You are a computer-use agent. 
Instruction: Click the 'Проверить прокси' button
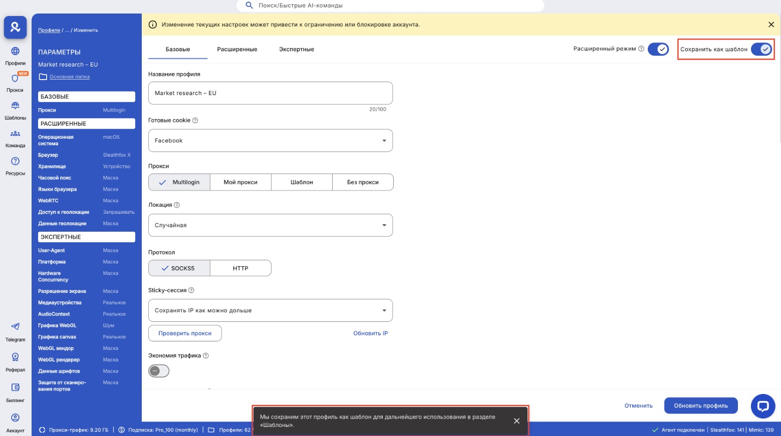185,333
